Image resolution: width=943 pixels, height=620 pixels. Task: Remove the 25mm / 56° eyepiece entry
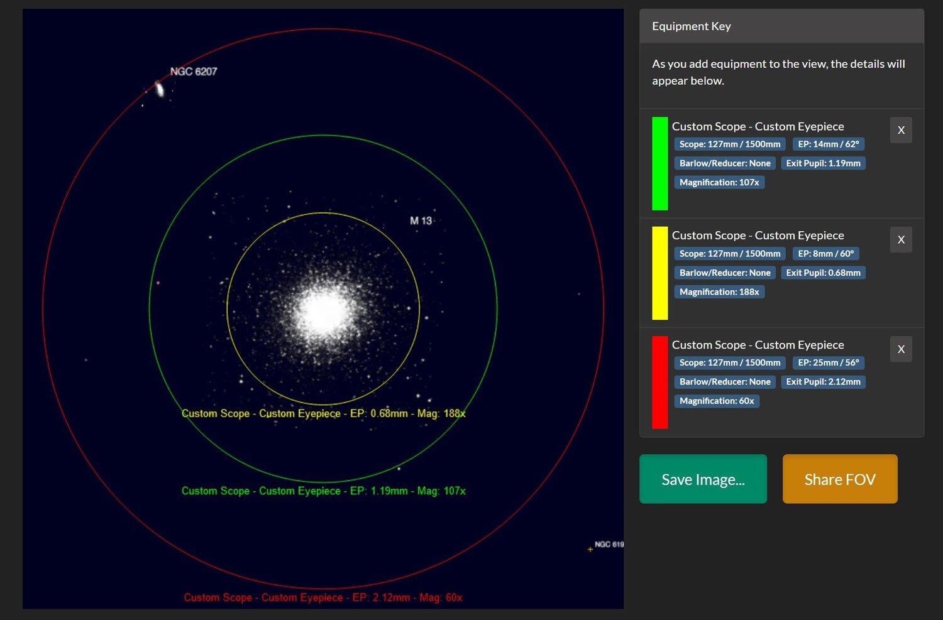pyautogui.click(x=901, y=349)
